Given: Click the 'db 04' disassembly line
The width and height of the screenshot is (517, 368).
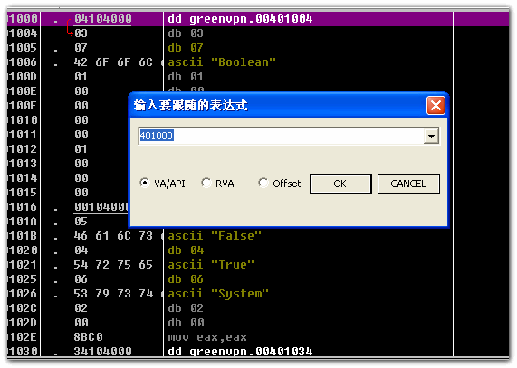Looking at the screenshot, I should click(x=186, y=250).
